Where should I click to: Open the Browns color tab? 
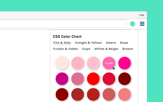128,49
